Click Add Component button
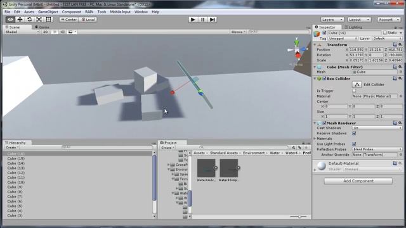Viewport: 406px width, 228px height. click(358, 181)
